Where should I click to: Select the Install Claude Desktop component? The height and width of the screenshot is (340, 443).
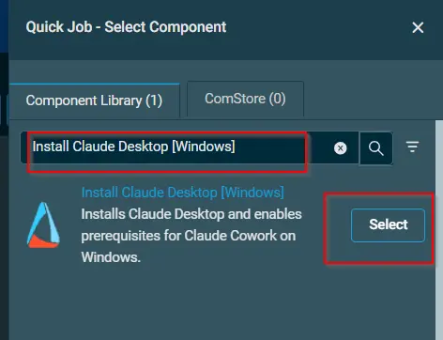[x=388, y=224]
